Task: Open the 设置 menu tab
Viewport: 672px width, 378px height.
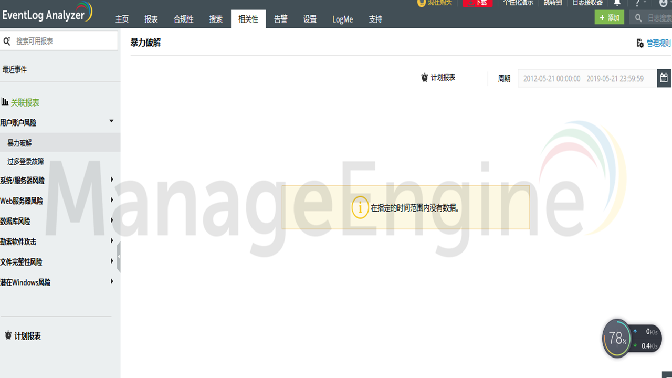Action: tap(310, 19)
